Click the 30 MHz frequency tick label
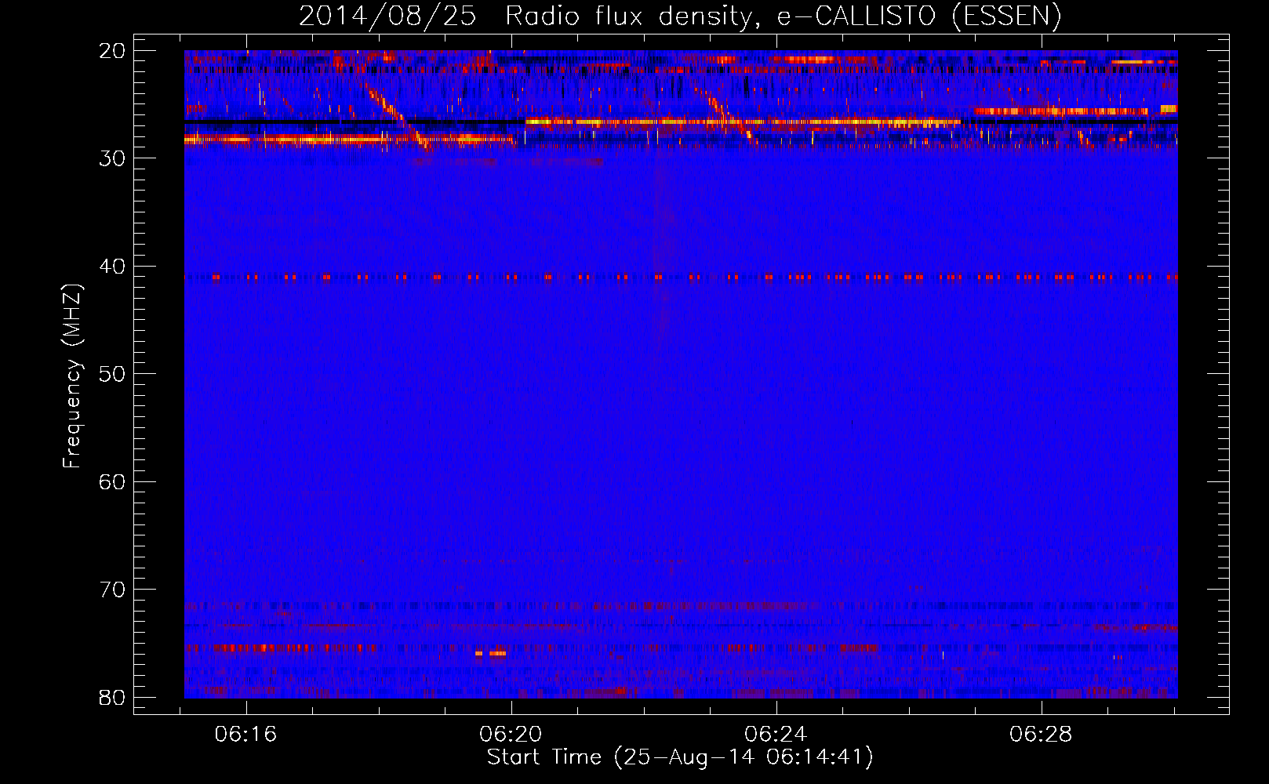Viewport: 1269px width, 784px height. (112, 158)
